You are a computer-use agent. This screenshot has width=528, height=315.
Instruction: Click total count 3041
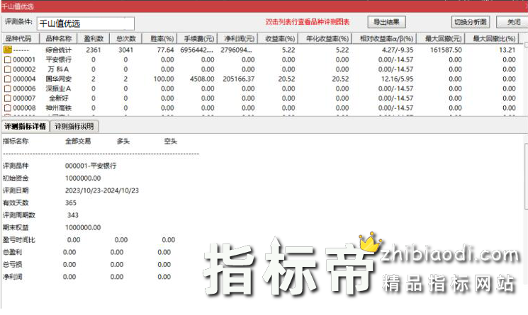[x=125, y=50]
